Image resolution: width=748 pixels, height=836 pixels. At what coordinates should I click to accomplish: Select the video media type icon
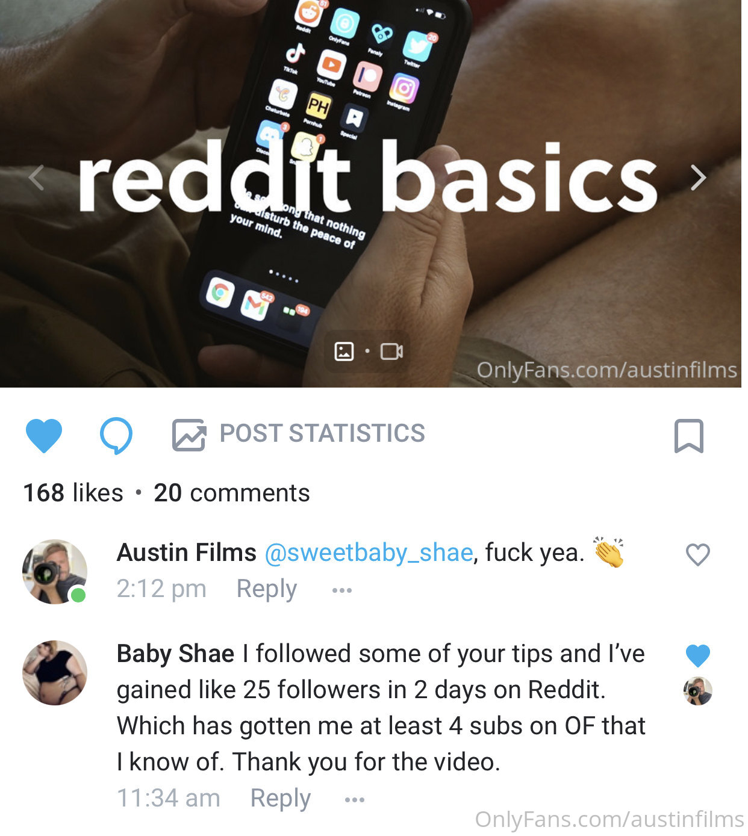click(x=391, y=351)
